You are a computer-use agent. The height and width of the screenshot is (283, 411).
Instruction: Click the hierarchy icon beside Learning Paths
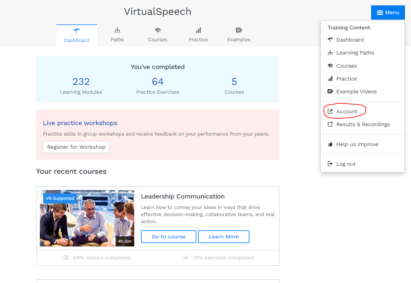coord(330,53)
